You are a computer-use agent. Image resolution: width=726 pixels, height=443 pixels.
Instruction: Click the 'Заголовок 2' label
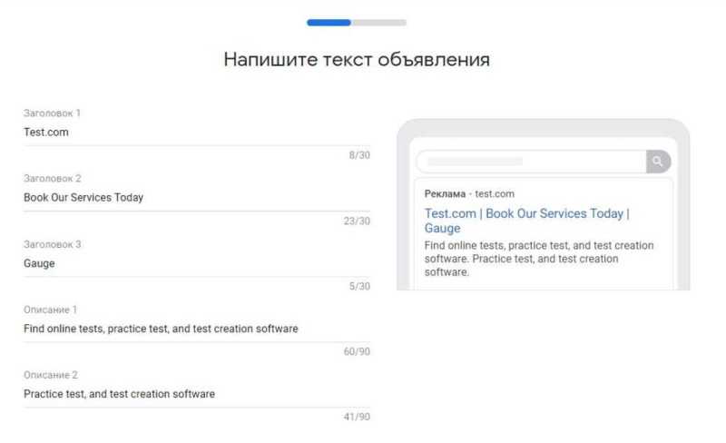tap(53, 179)
